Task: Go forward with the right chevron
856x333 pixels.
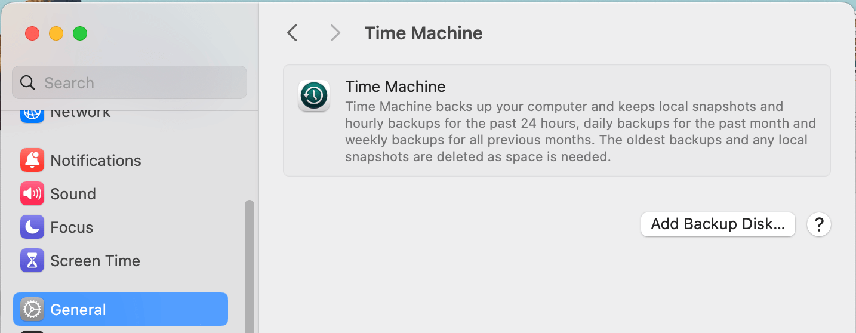Action: tap(335, 33)
